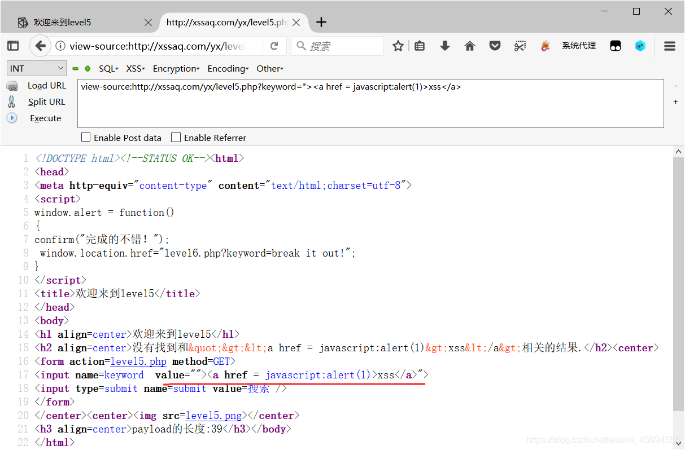
Task: Reload the page with the refresh icon
Action: (x=274, y=46)
